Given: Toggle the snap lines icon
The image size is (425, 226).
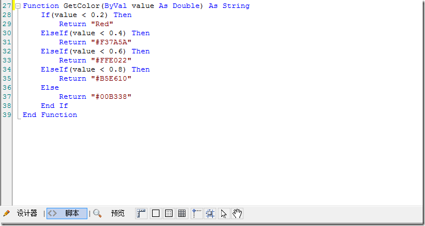Looking at the screenshot, I should point(196,214).
